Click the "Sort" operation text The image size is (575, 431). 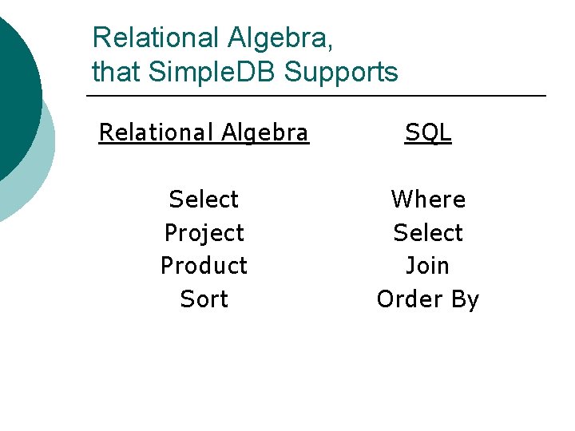click(x=204, y=299)
